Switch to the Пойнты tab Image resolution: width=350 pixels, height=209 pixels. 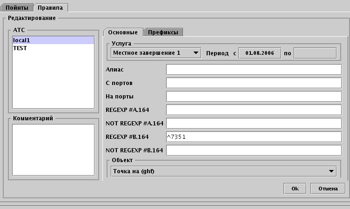[17, 8]
